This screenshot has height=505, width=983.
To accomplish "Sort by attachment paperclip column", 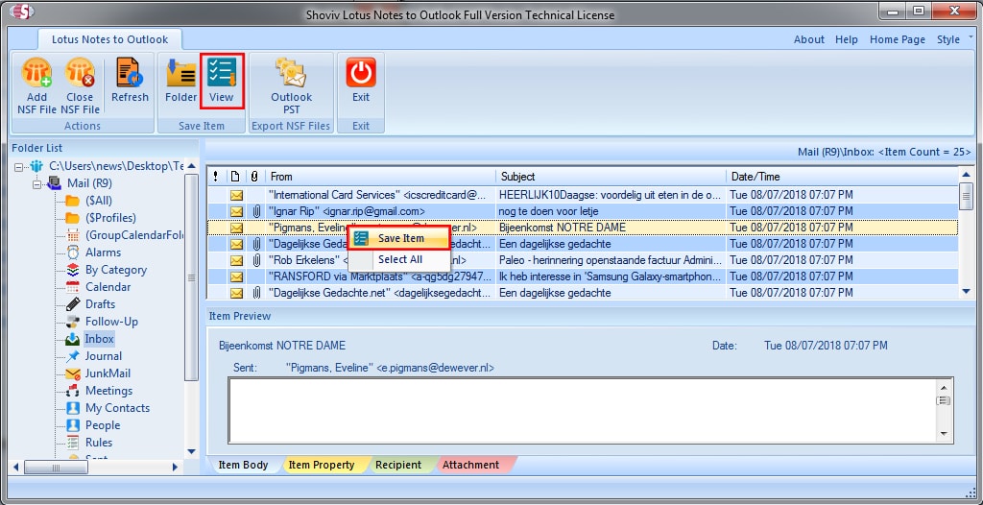I will (x=255, y=177).
